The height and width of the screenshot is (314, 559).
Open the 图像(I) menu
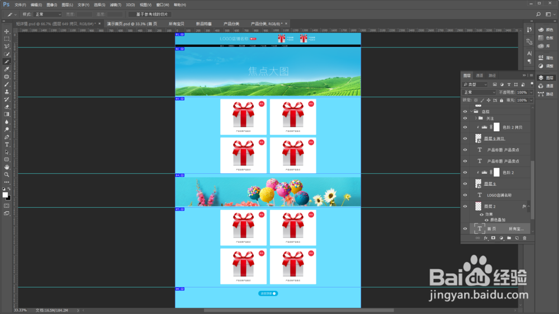[51, 5]
